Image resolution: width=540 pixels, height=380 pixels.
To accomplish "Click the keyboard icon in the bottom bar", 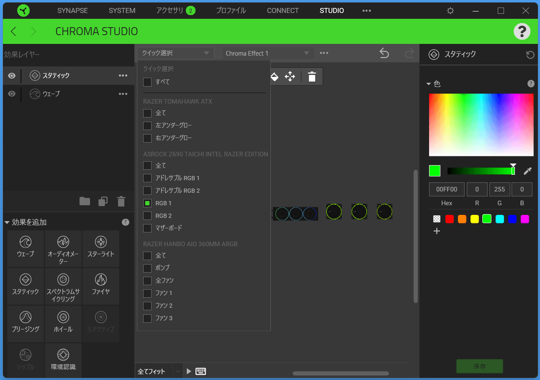I will coord(201,371).
